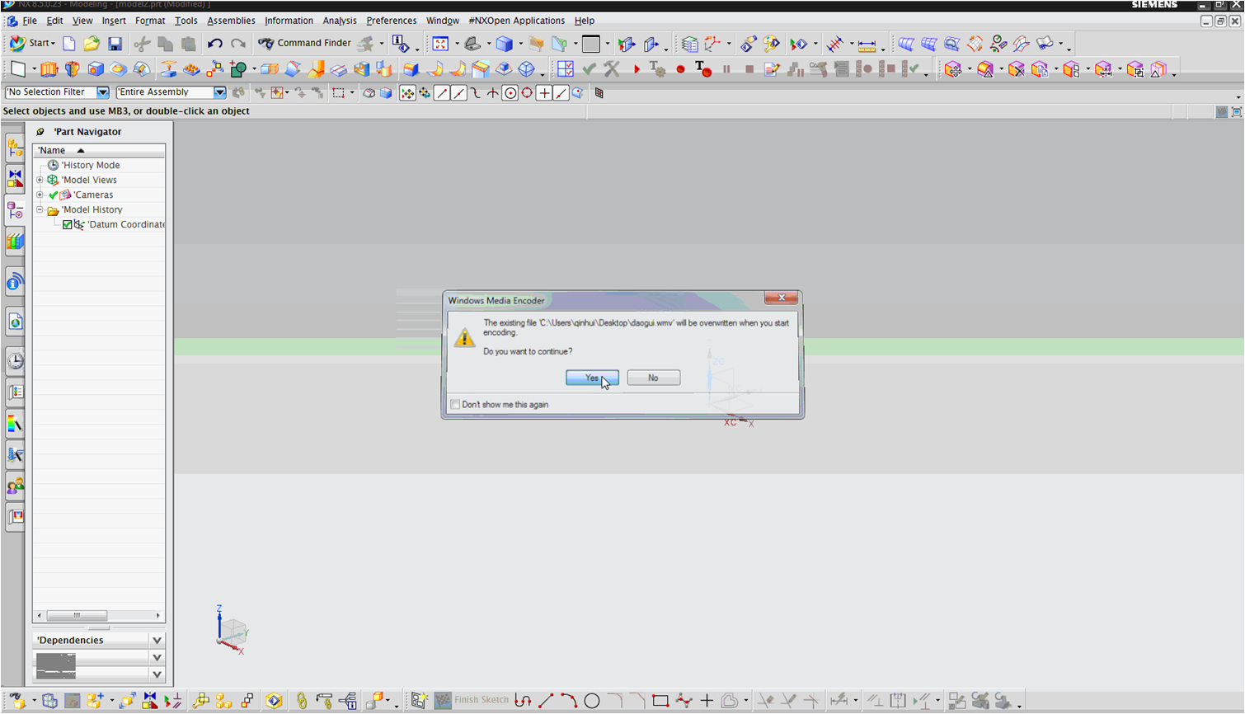Toggle the Enable Snap Points icon

pos(406,93)
